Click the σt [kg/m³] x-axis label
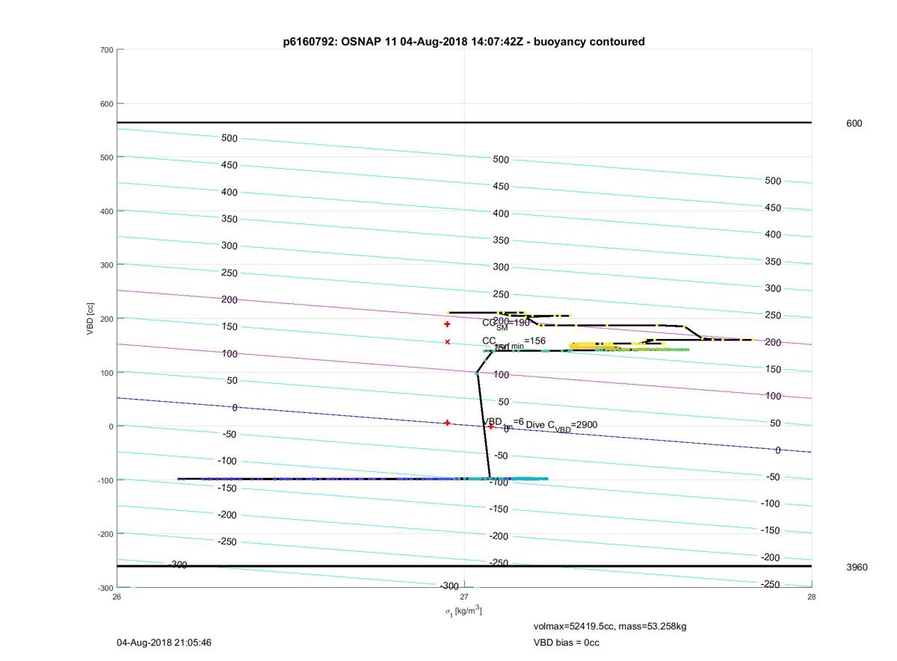 (463, 611)
